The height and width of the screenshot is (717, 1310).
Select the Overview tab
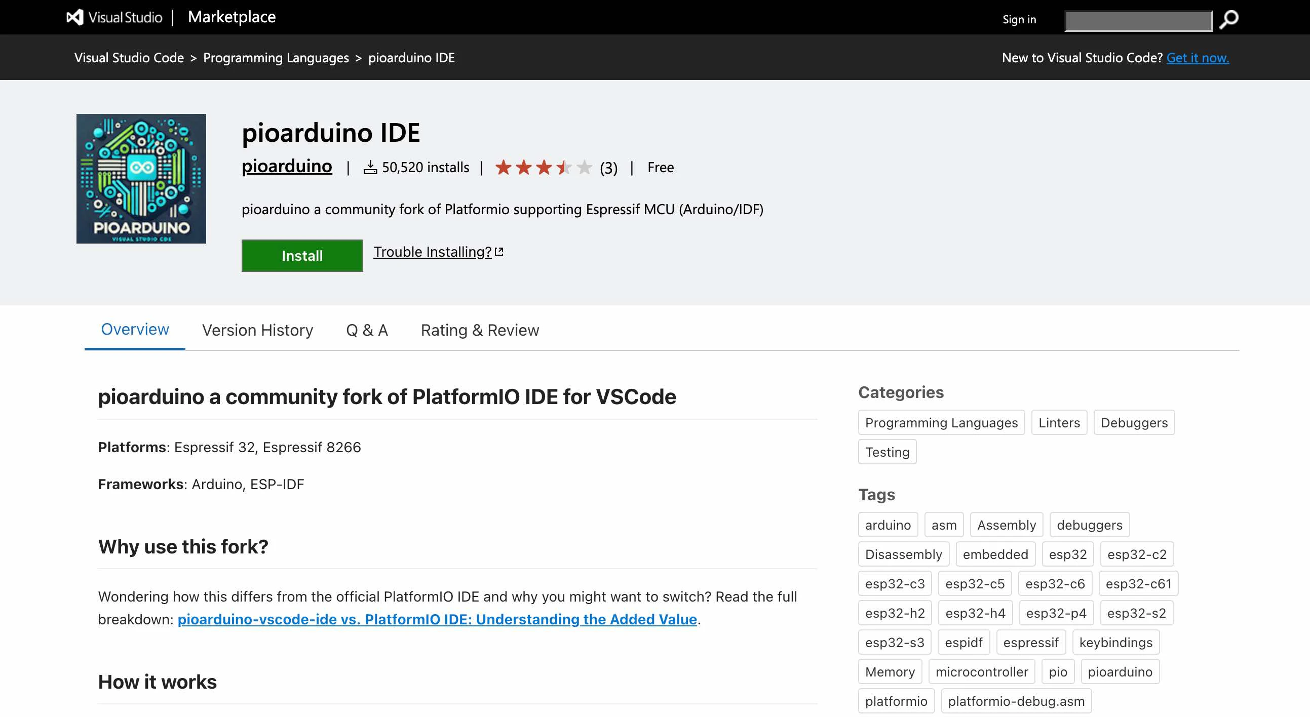click(x=135, y=329)
